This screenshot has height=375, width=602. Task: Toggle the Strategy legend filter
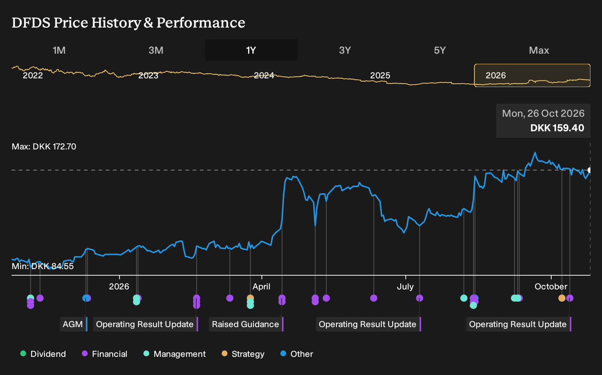tap(243, 354)
